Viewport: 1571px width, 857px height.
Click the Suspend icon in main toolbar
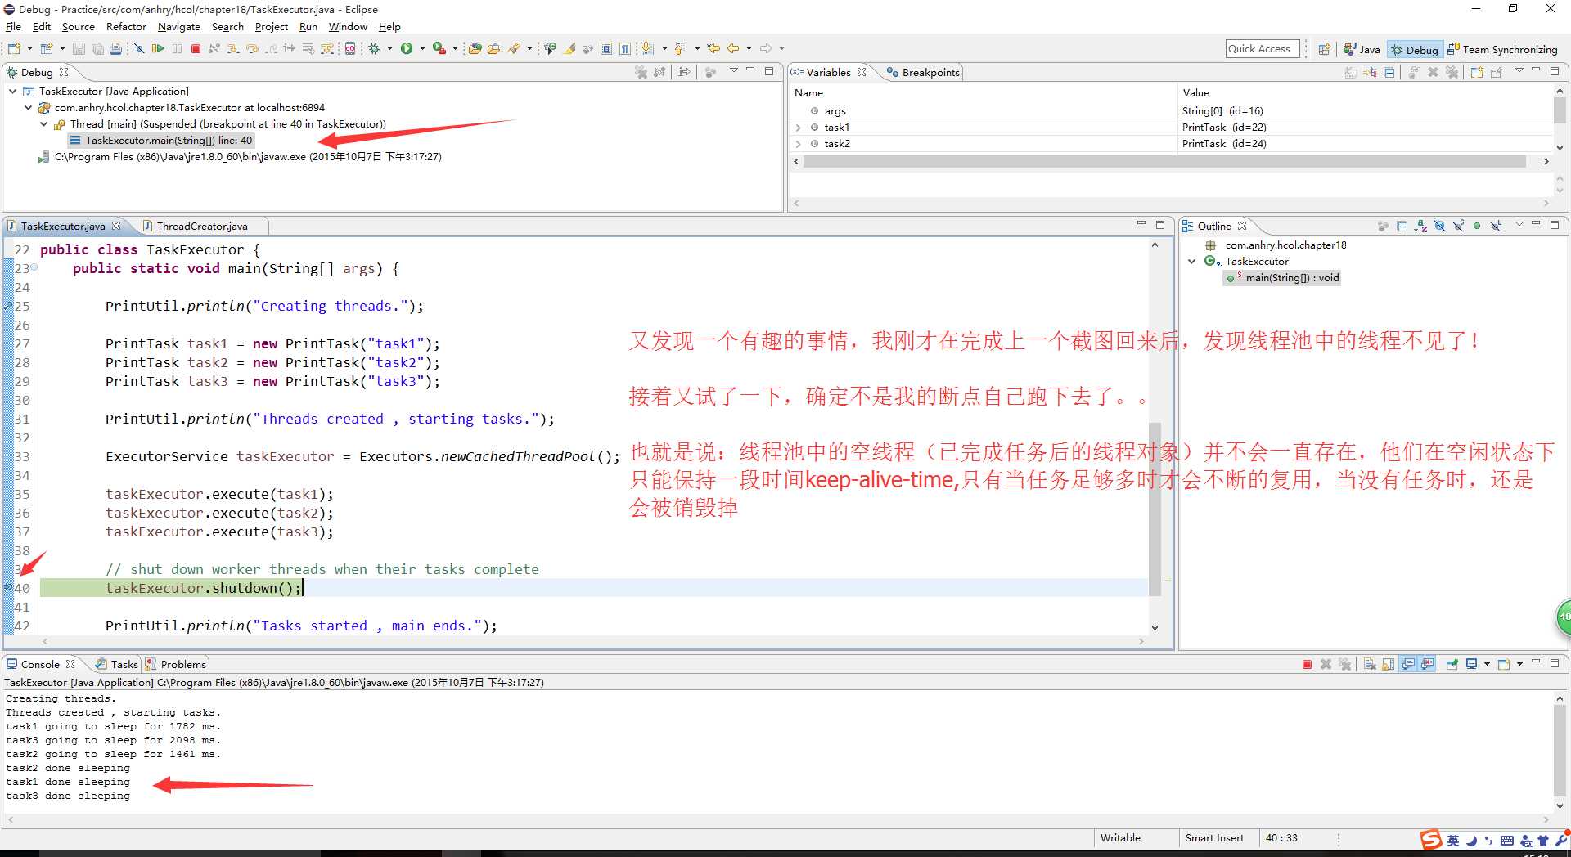click(177, 48)
